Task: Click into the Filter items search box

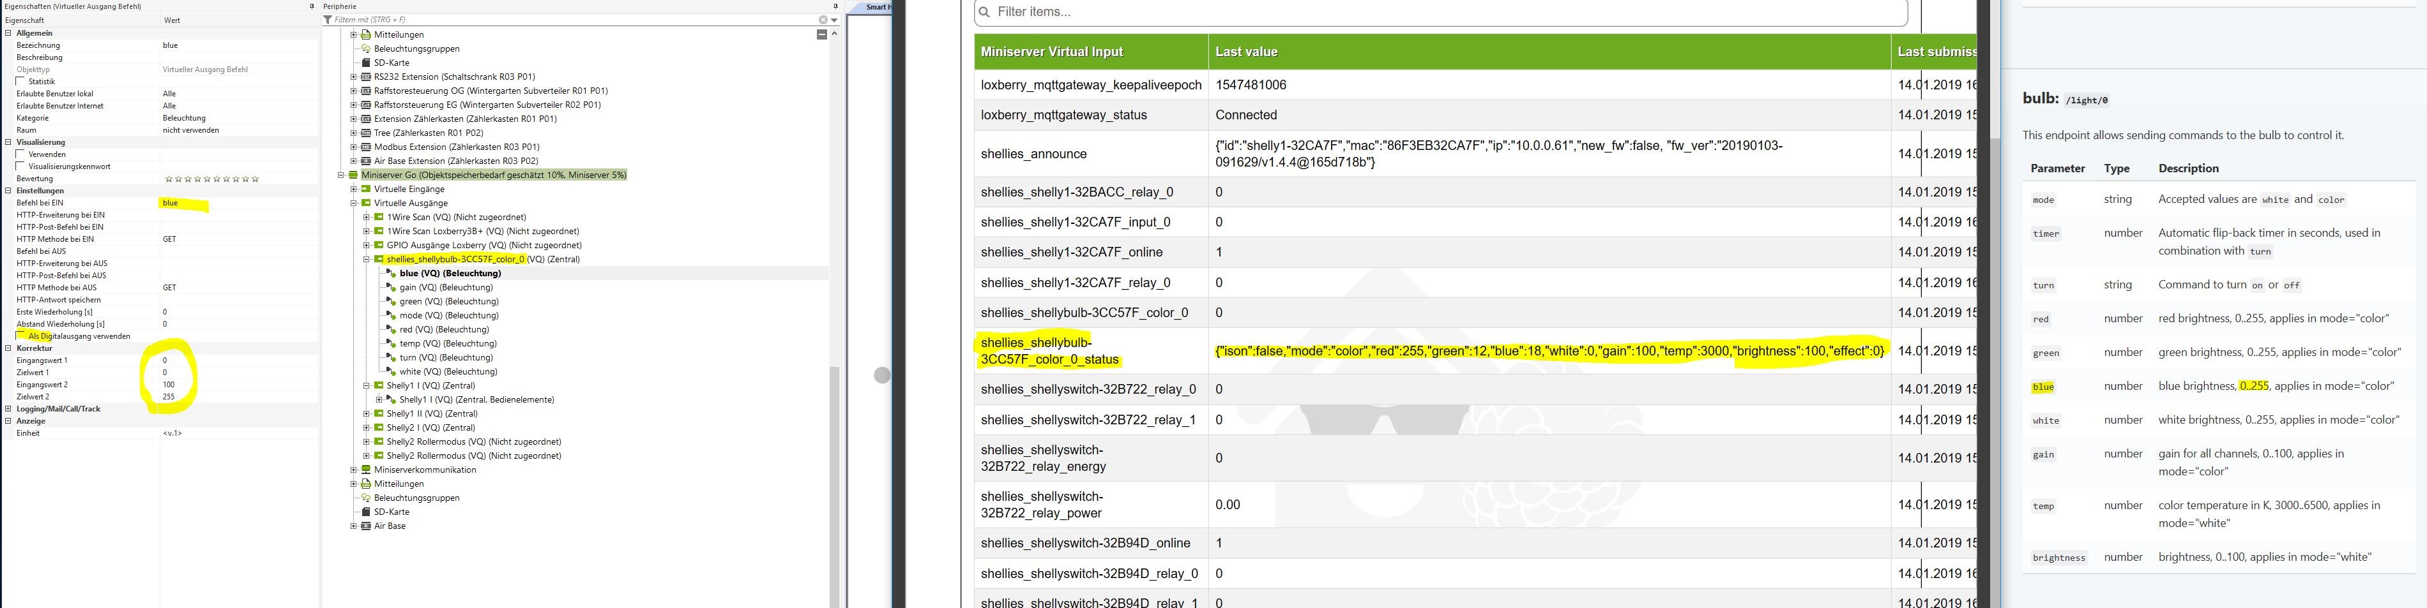Action: tap(1441, 12)
